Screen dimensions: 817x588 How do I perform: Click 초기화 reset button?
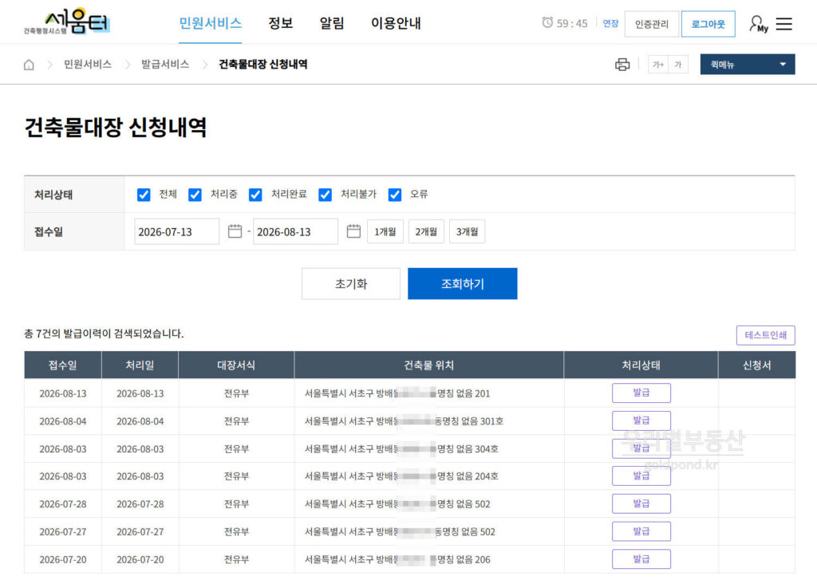[x=351, y=284]
